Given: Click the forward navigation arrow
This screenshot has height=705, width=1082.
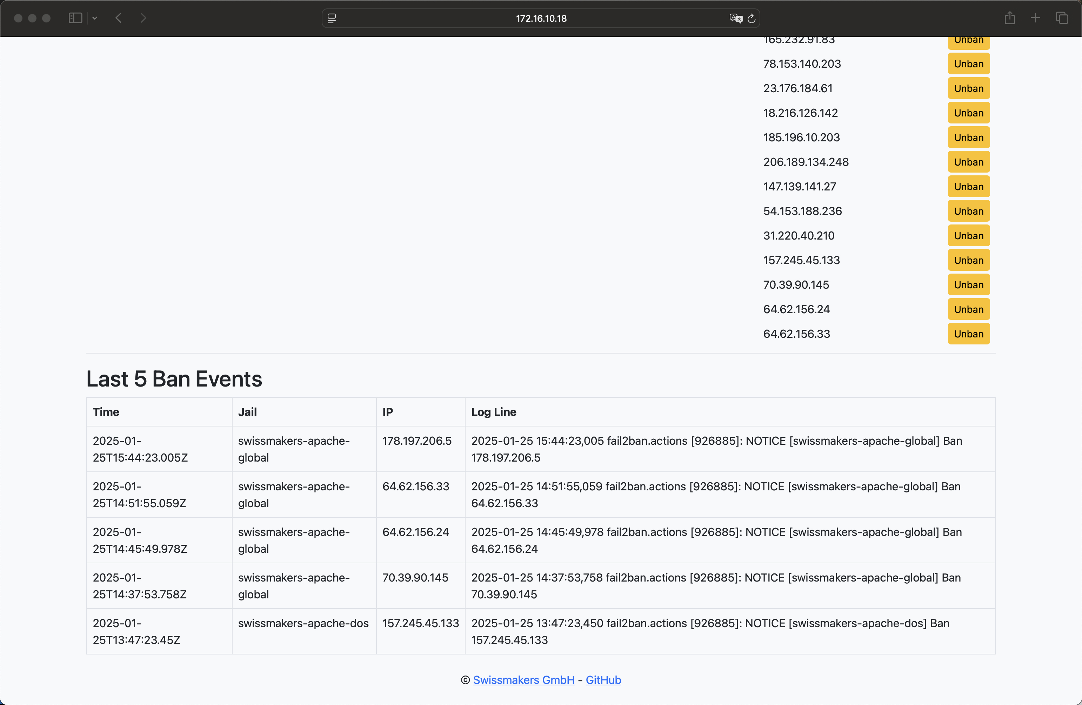Looking at the screenshot, I should (x=143, y=18).
